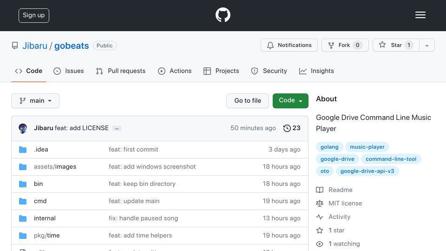Image resolution: width=446 pixels, height=251 pixels.
Task: Expand the Star lists dropdown arrow
Action: pos(426,46)
